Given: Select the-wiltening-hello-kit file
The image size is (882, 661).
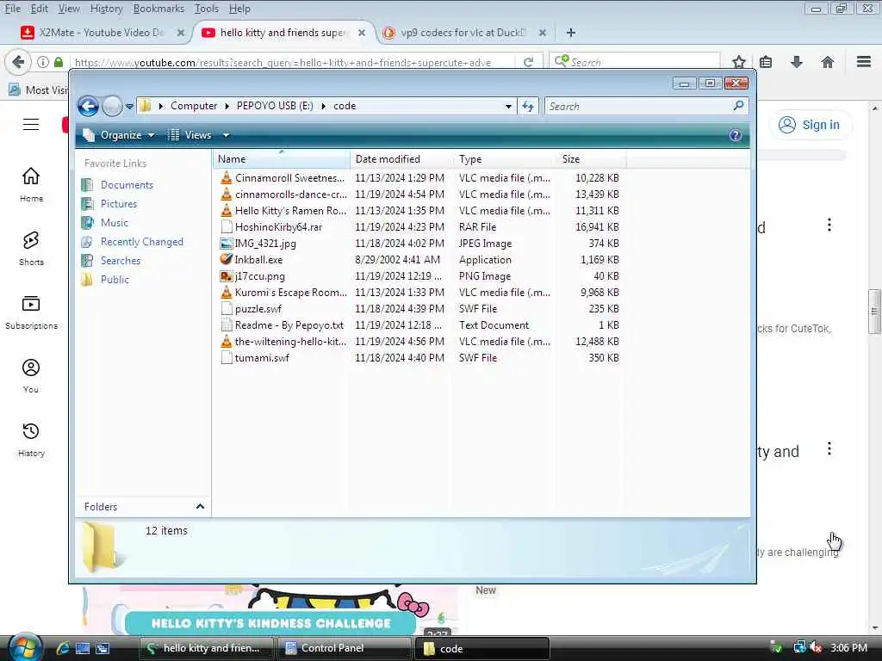Looking at the screenshot, I should tap(290, 341).
